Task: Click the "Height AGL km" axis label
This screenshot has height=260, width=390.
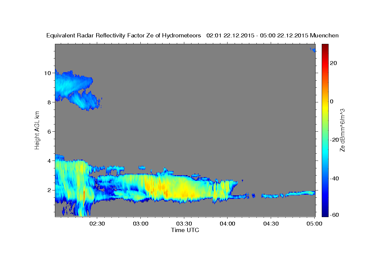Action: pyautogui.click(x=37, y=130)
